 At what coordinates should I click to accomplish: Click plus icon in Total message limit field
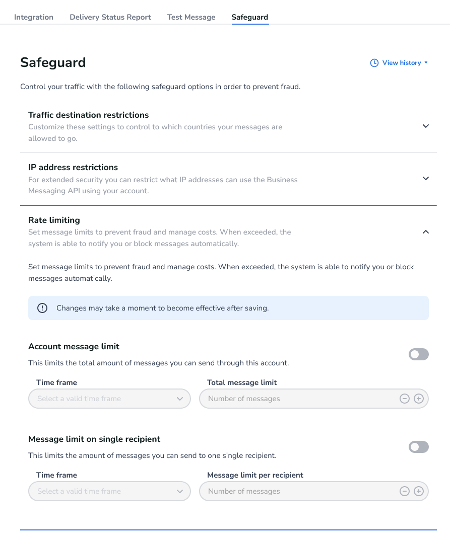(419, 399)
